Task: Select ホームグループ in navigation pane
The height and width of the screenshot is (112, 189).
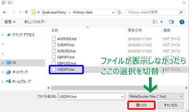Action: tap(21, 81)
